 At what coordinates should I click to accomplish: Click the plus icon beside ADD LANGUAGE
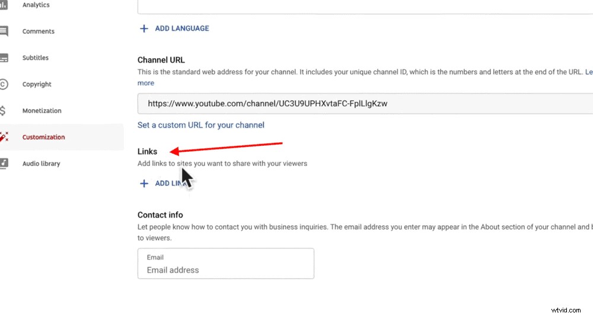coord(144,28)
